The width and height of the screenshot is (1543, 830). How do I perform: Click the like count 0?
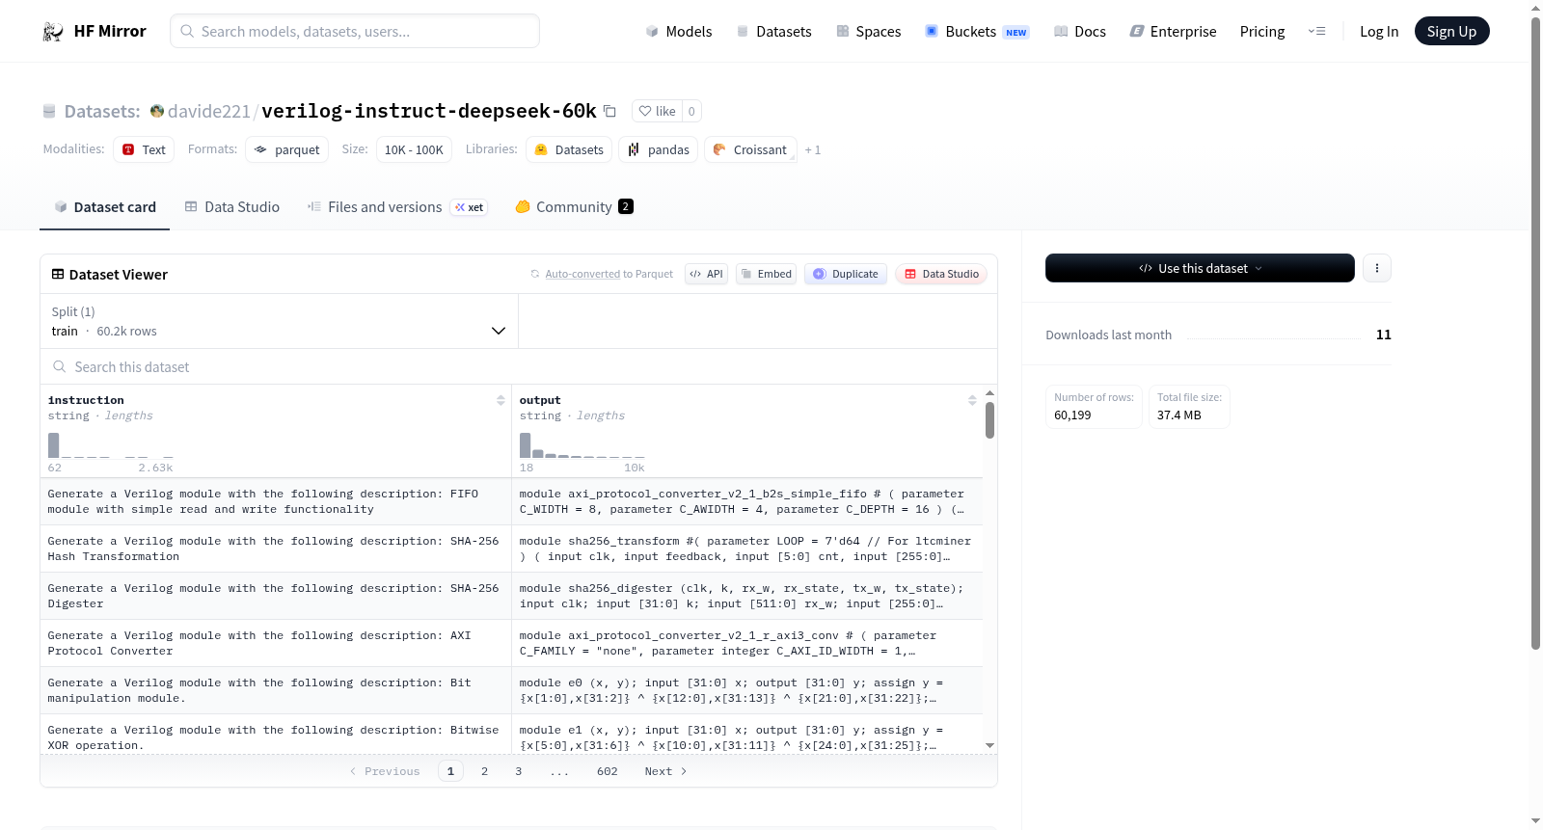tap(691, 111)
